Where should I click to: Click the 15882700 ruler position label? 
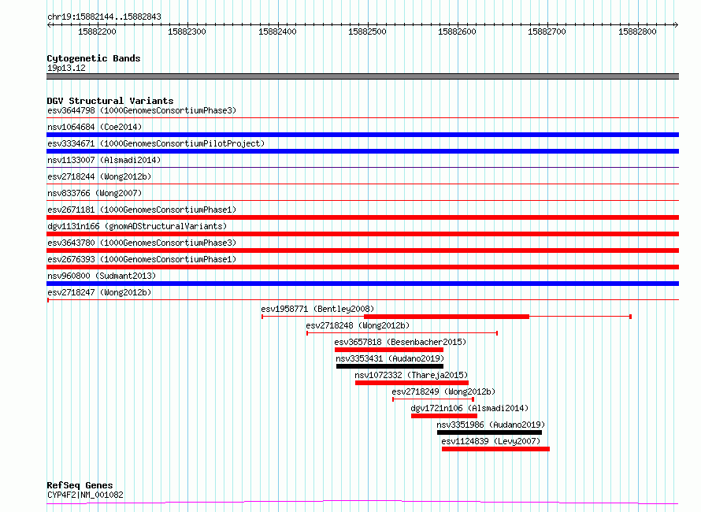pos(547,32)
